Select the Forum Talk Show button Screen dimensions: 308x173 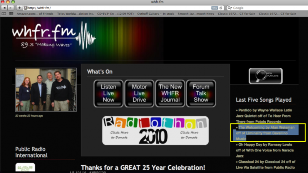(201, 93)
